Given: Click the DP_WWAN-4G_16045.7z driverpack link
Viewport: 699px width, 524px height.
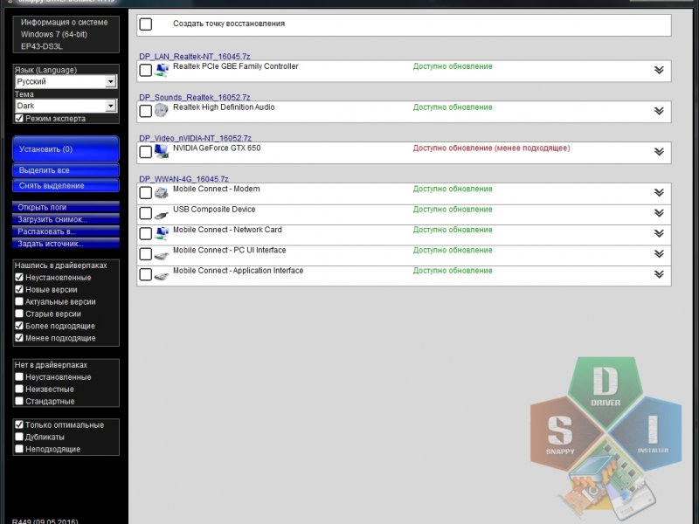Looking at the screenshot, I should (x=183, y=179).
